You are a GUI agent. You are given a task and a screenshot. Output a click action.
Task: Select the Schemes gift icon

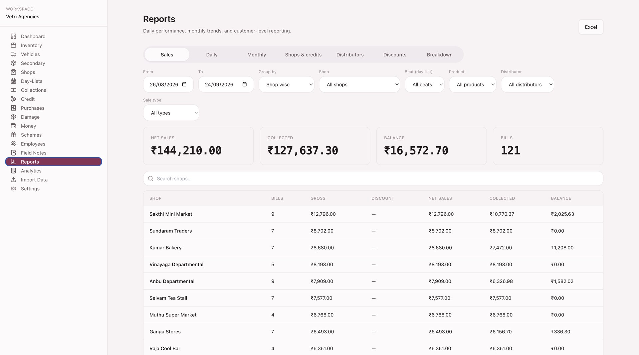(x=13, y=135)
